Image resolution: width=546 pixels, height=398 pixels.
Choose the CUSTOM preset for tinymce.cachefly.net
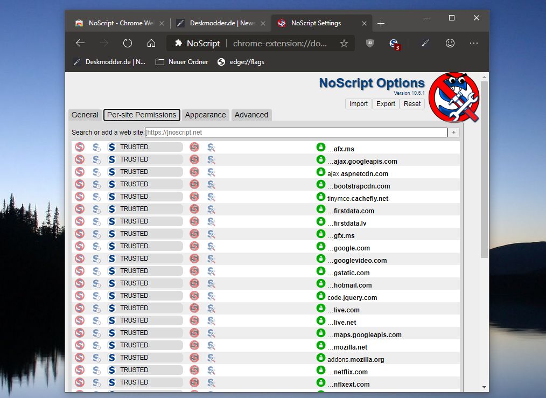coord(212,197)
